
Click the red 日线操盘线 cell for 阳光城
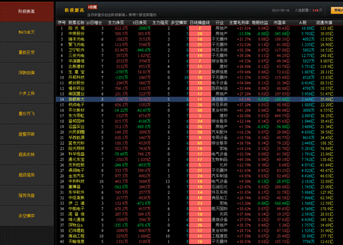tap(200, 29)
